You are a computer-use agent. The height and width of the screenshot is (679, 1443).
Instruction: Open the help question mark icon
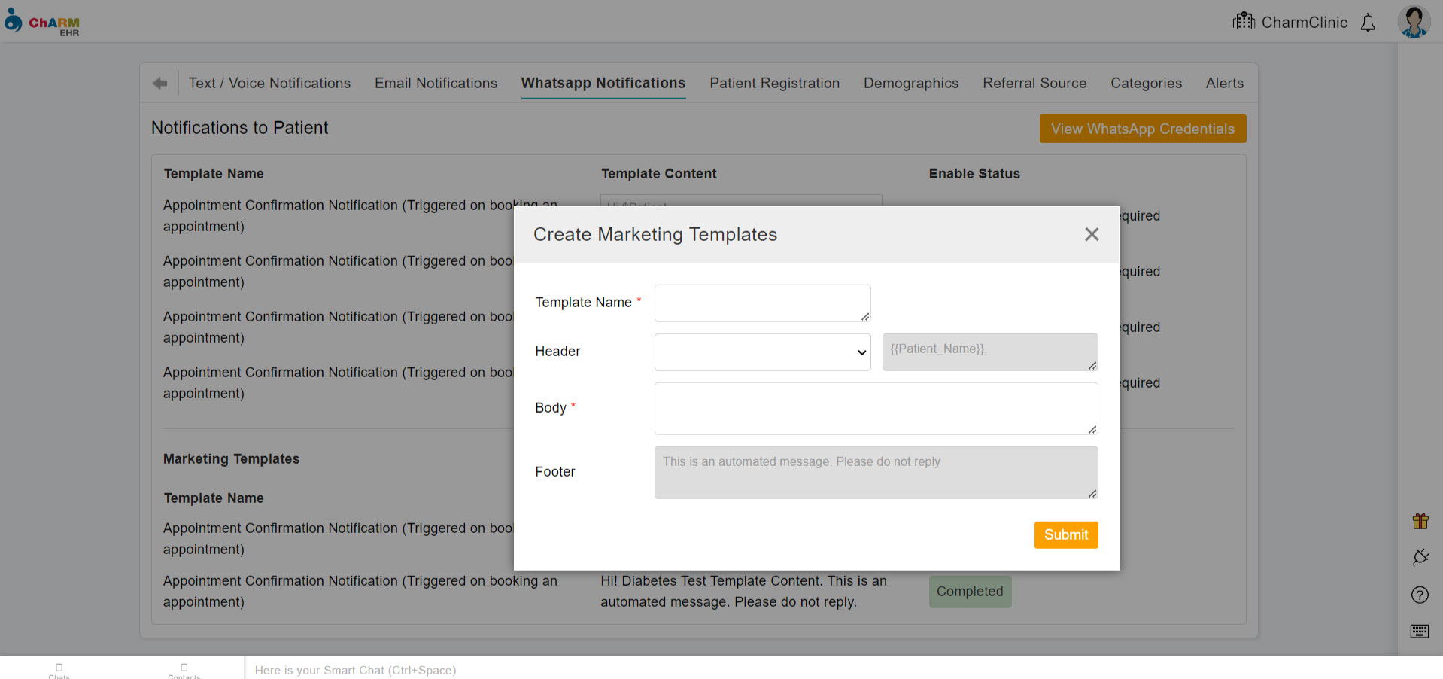click(x=1420, y=595)
